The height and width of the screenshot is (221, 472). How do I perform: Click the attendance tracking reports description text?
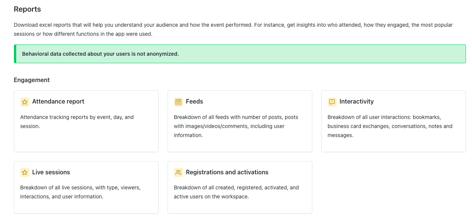click(x=77, y=122)
